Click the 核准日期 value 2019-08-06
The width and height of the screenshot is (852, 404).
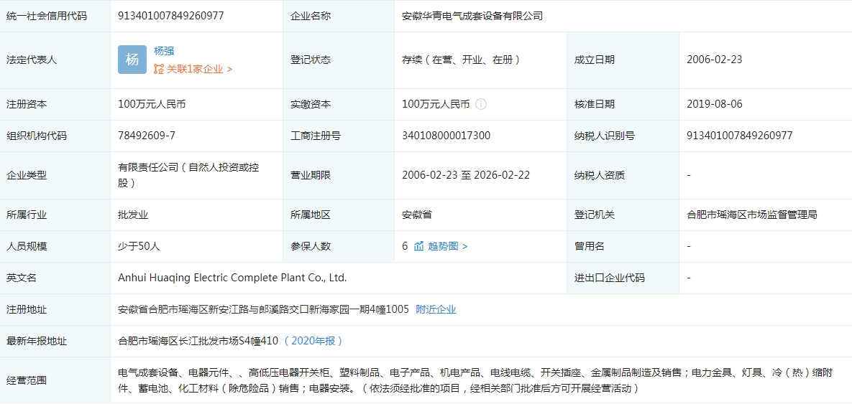point(715,104)
